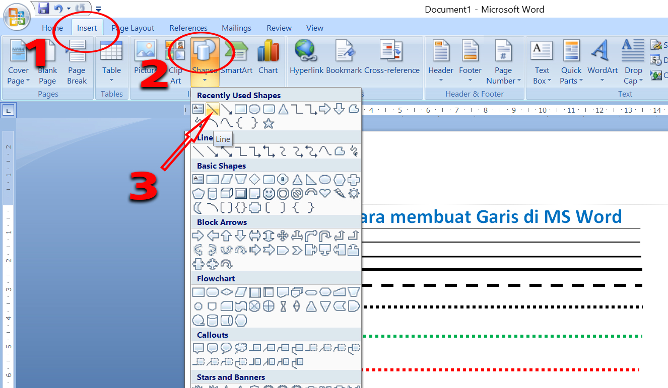Select the Smiley Face in Basic Shapes
Image resolution: width=668 pixels, height=388 pixels.
pyautogui.click(x=269, y=193)
